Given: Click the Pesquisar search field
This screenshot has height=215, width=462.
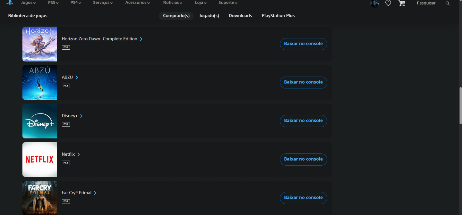Looking at the screenshot, I should [x=426, y=3].
